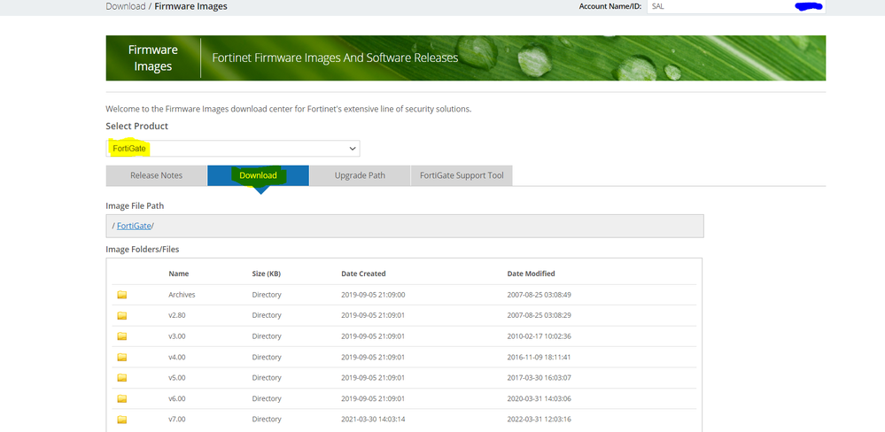Select the v4.00 folder name
The height and width of the screenshot is (432, 885).
(176, 357)
